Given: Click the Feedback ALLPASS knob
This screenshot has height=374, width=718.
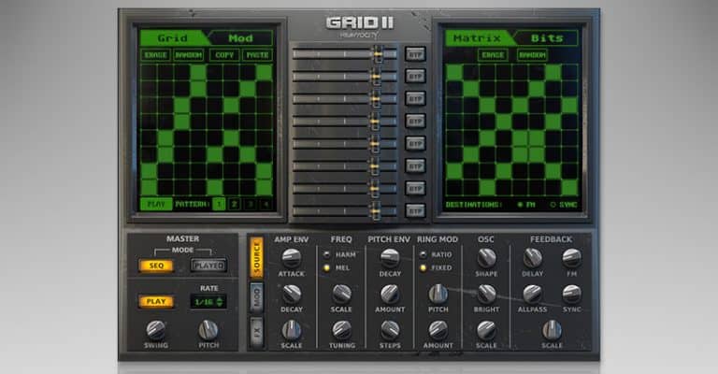Looking at the screenshot, I should tap(533, 294).
